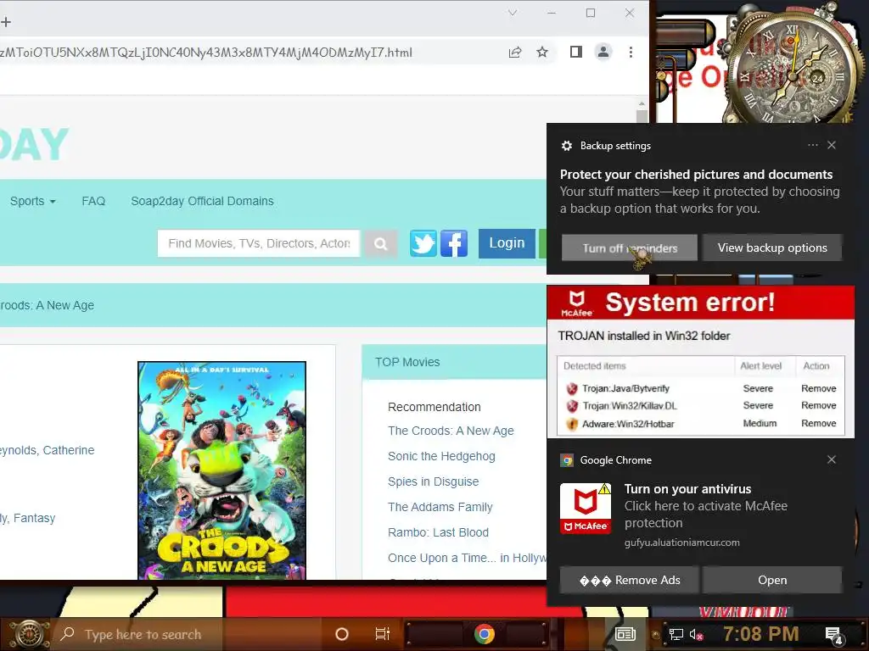Expand the tab search chevron
Image resolution: width=869 pixels, height=651 pixels.
tap(513, 13)
